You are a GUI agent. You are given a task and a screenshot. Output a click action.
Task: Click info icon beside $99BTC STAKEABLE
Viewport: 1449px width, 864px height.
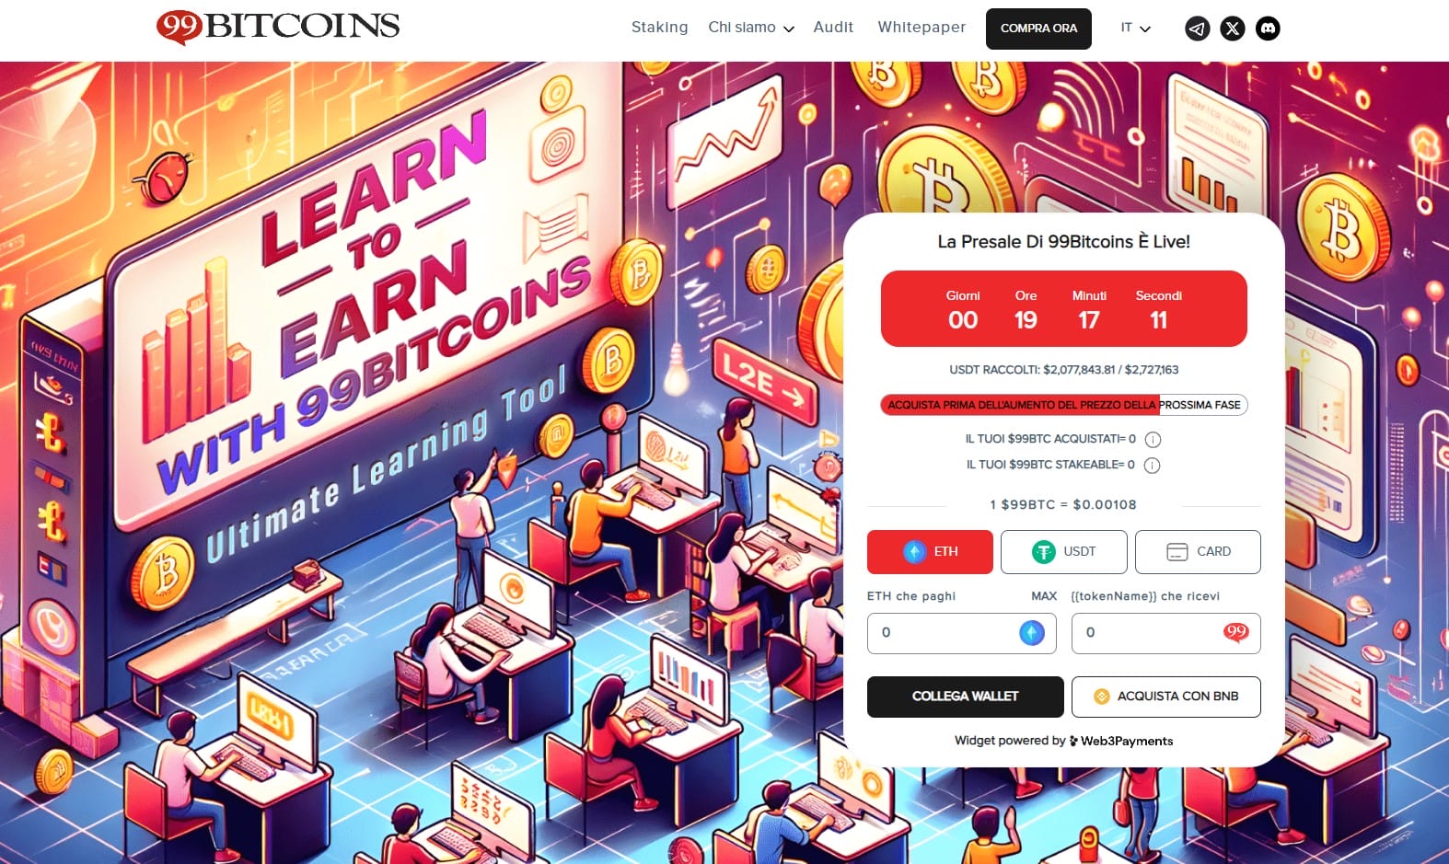click(x=1152, y=466)
